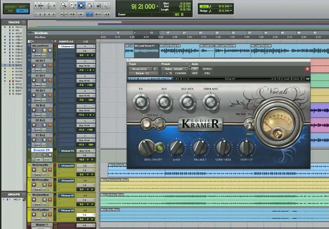Click Waves Save preset button

(x=296, y=79)
